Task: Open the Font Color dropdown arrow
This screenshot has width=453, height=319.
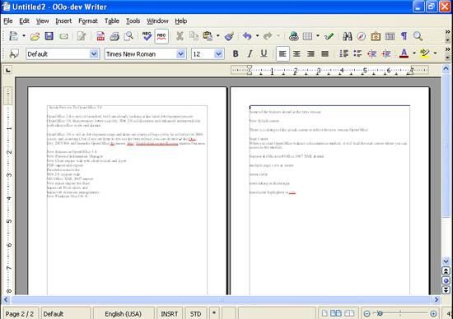Action: tap(414, 53)
